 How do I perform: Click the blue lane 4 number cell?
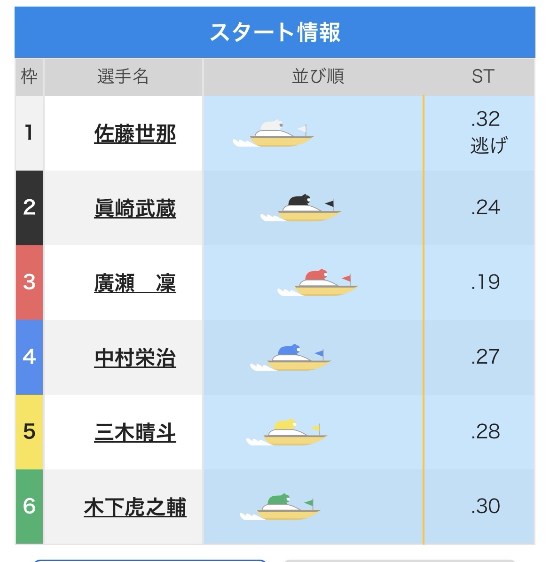[29, 357]
